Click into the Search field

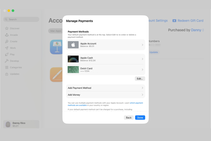21,19
